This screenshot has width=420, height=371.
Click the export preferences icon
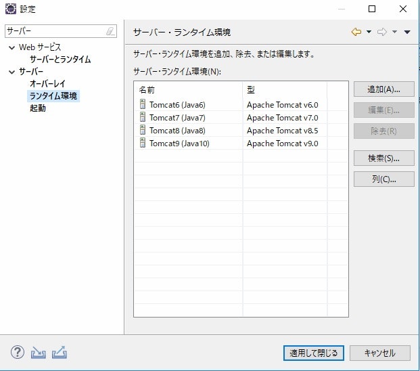click(60, 353)
